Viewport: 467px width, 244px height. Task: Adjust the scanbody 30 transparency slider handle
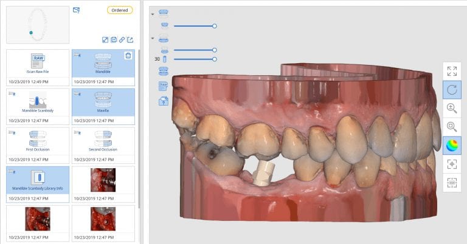[x=215, y=59]
